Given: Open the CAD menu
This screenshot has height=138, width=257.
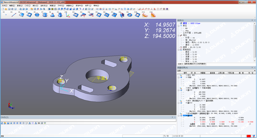Looking at the screenshot, I should pos(27,6).
